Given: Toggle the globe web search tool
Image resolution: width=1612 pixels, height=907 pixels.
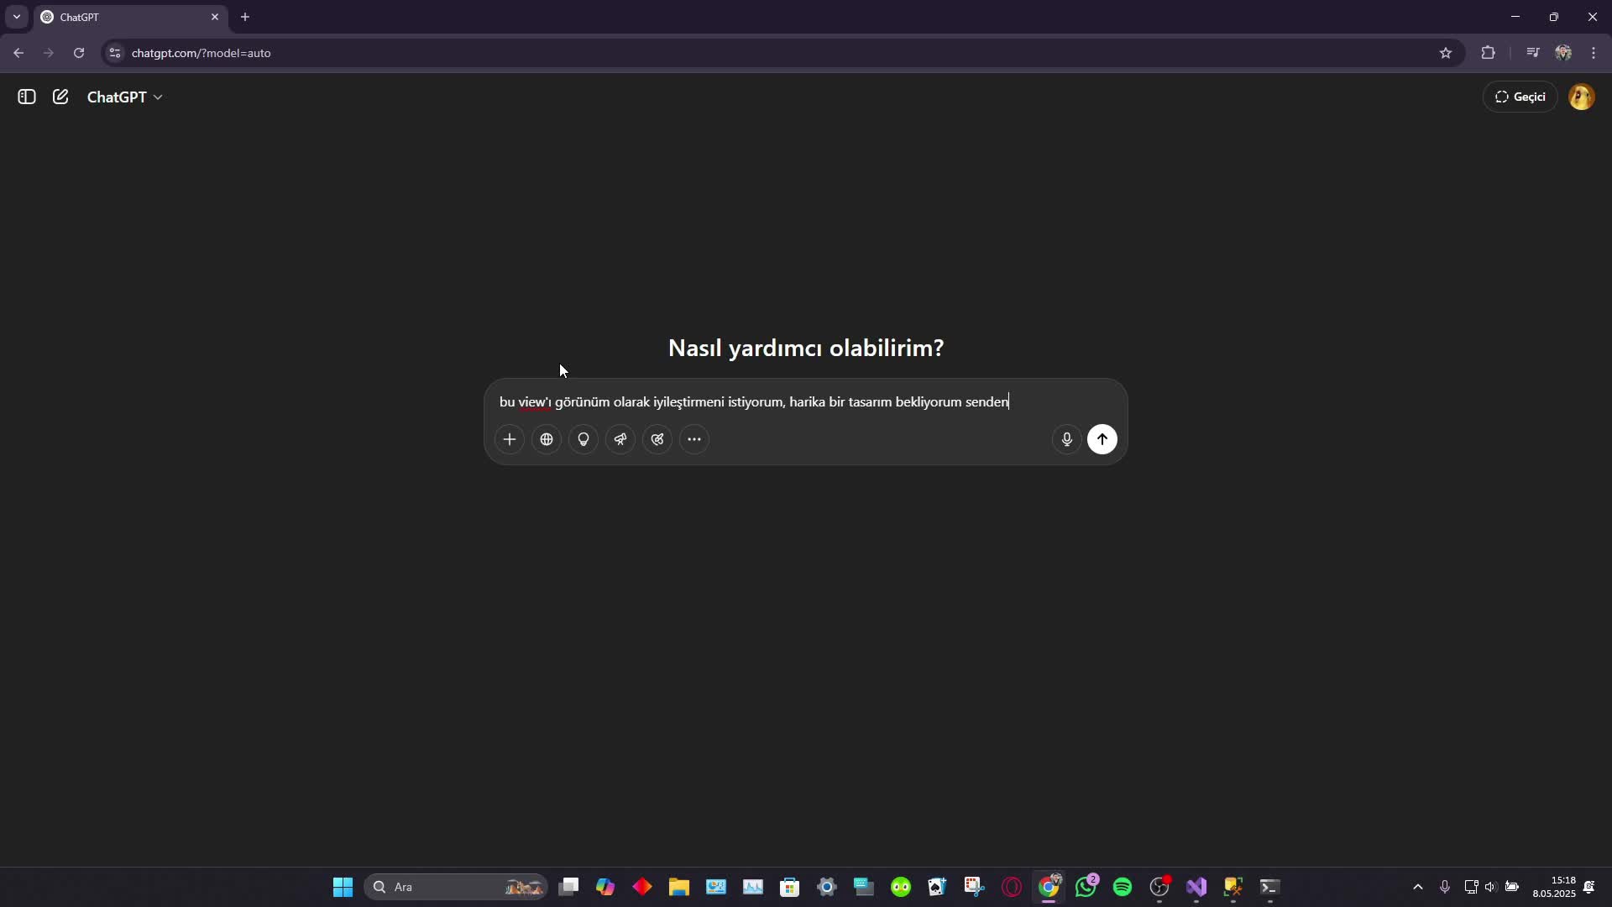Looking at the screenshot, I should tap(547, 439).
